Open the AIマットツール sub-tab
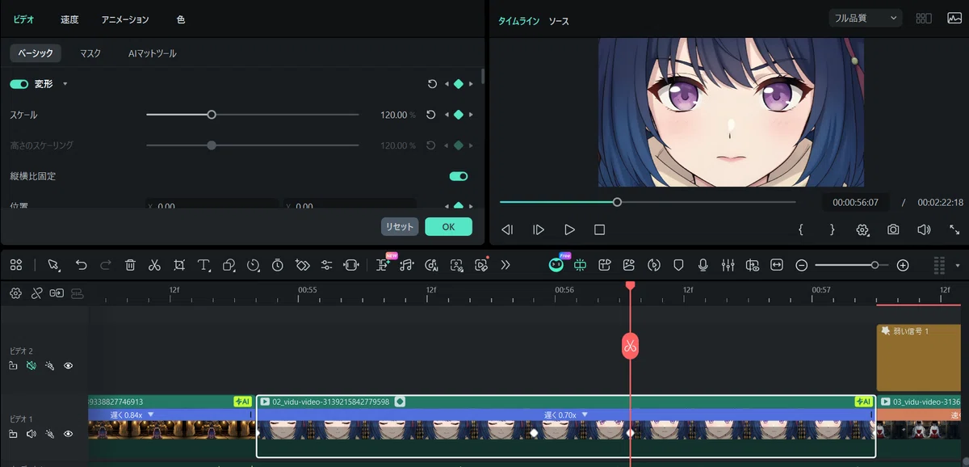 click(x=153, y=53)
